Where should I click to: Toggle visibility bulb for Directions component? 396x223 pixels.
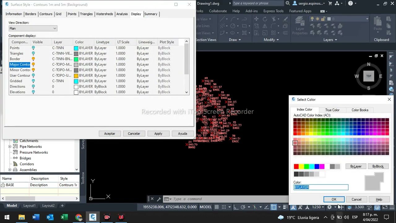click(33, 86)
